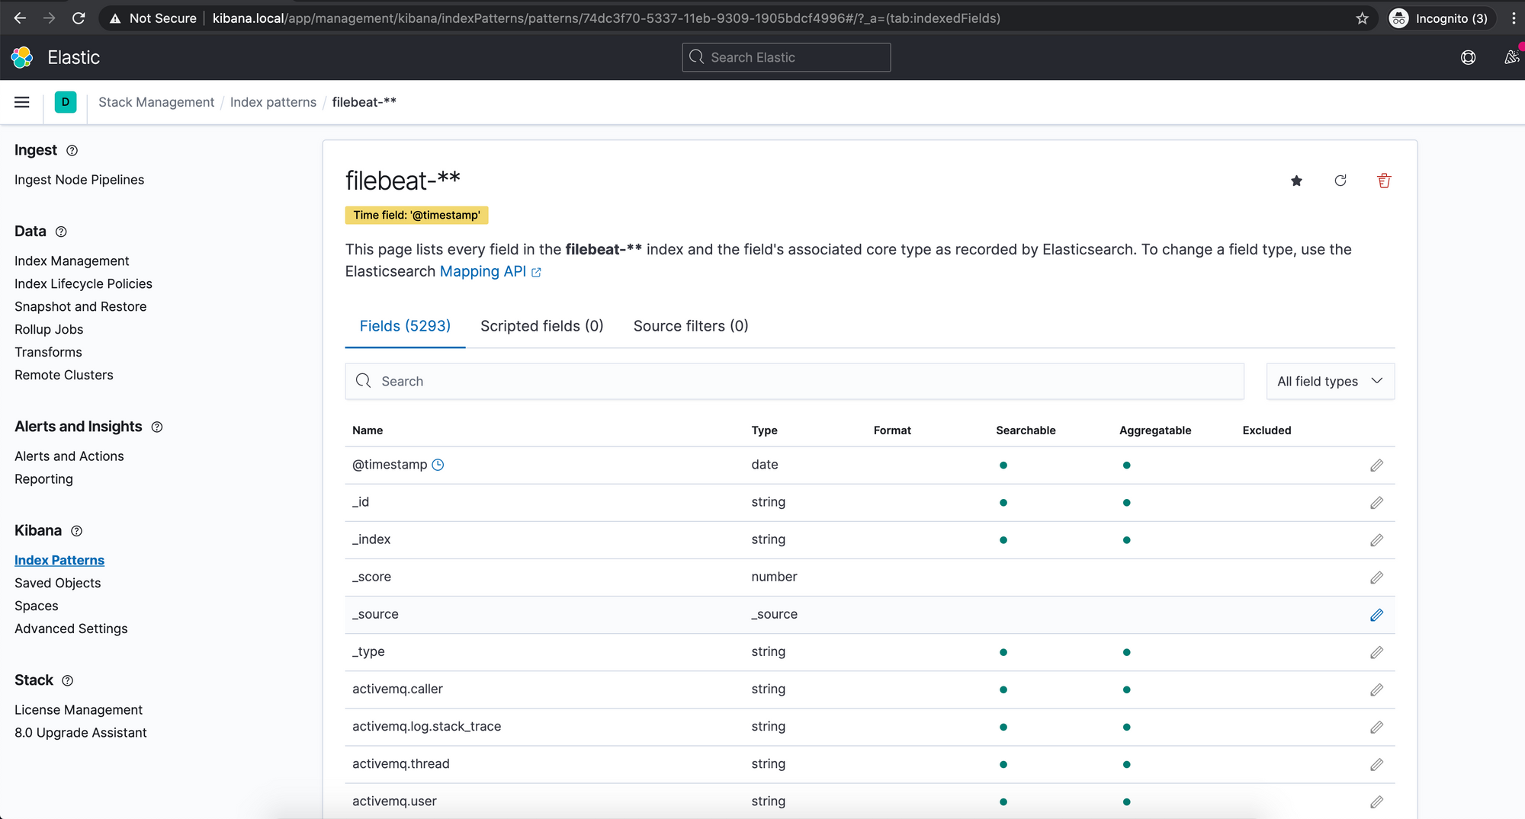Edit the activemq.thread field pencil
This screenshot has height=819, width=1525.
point(1376,764)
